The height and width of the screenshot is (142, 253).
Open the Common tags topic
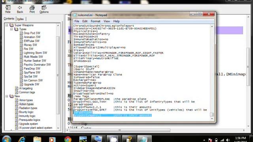[x=27, y=92]
